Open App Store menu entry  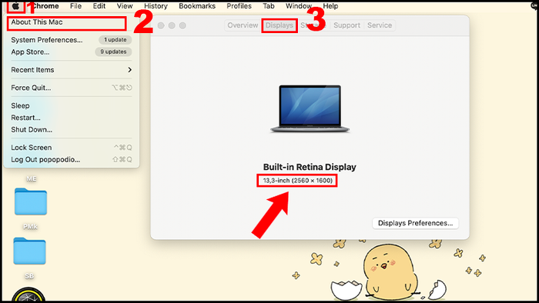point(30,52)
